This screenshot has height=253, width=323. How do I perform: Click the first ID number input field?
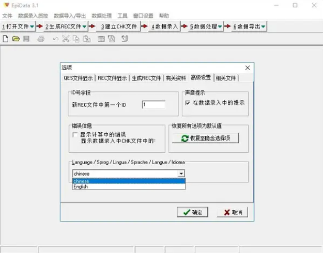coord(153,104)
